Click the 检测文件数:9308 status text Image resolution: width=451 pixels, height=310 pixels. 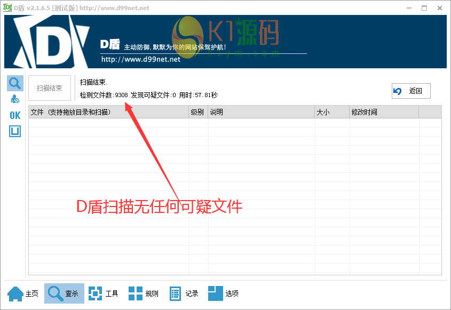point(104,95)
